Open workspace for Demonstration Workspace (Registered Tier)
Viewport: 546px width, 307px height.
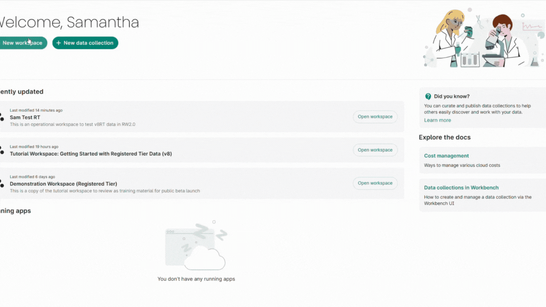point(375,183)
